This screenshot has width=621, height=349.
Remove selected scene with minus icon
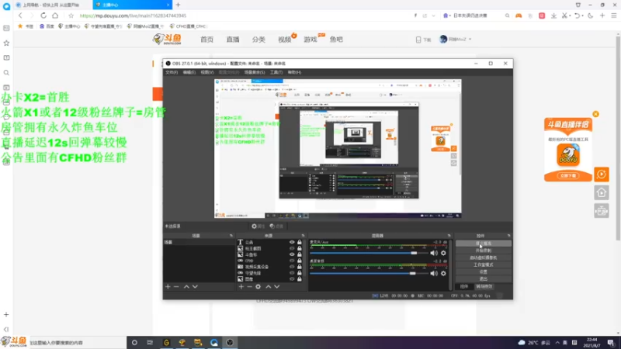[176, 286]
